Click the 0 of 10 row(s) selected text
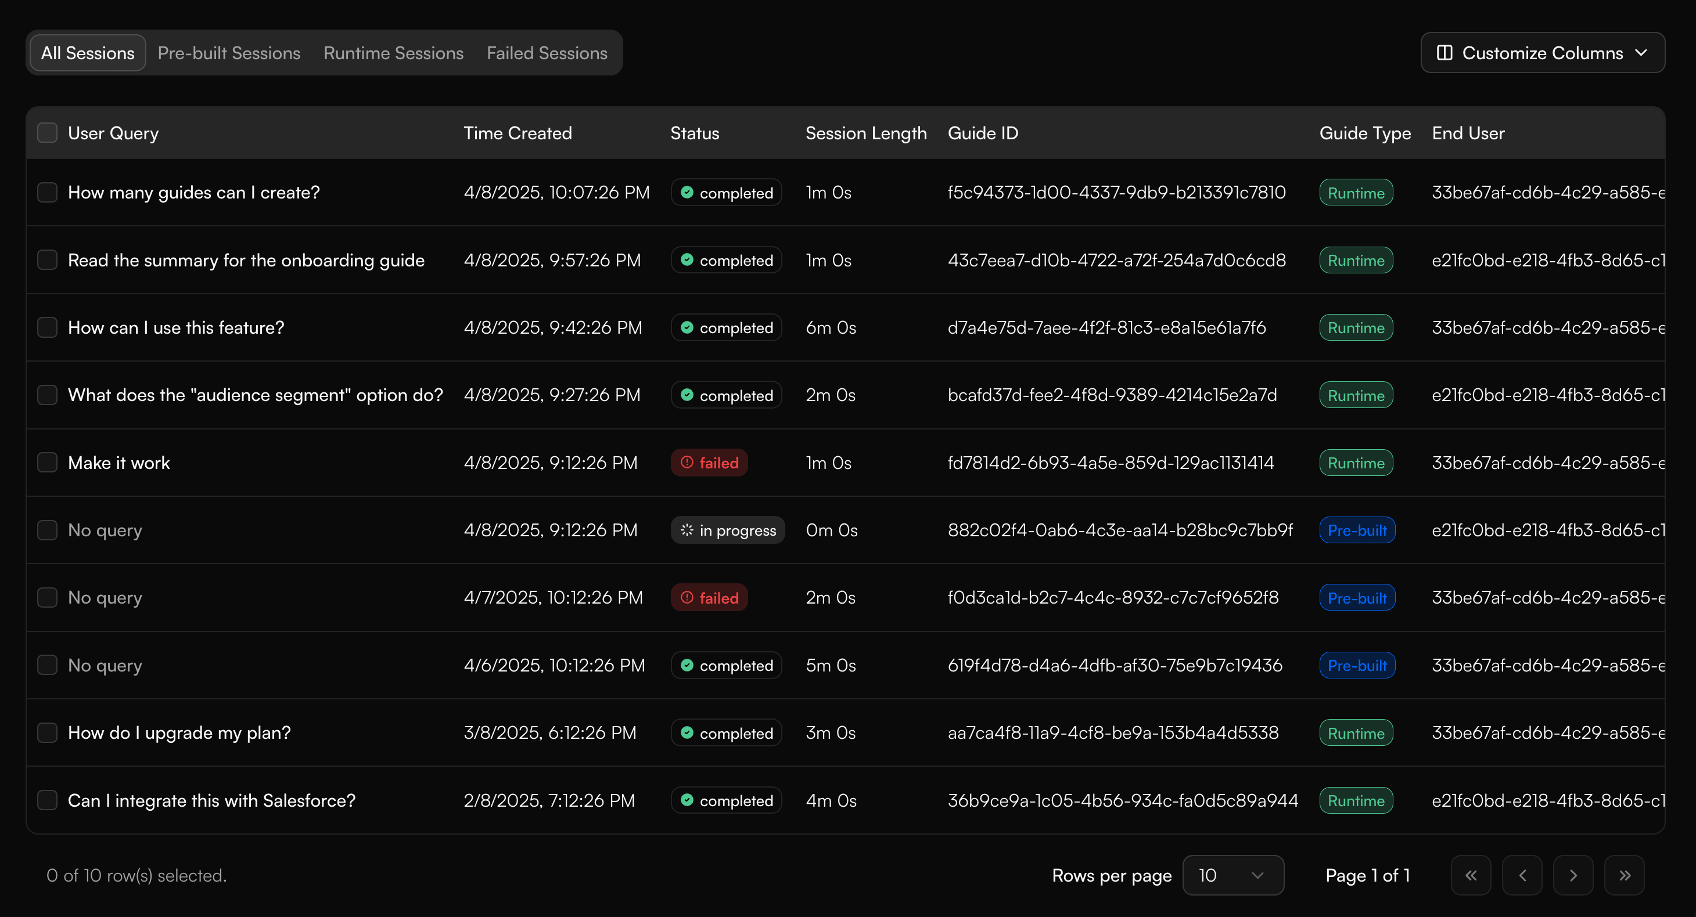1696x917 pixels. pyautogui.click(x=136, y=875)
